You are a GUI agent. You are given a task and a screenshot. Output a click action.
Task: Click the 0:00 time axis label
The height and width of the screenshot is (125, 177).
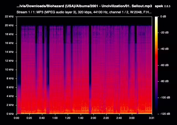(17, 118)
